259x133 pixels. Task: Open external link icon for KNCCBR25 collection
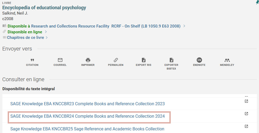coord(246,126)
